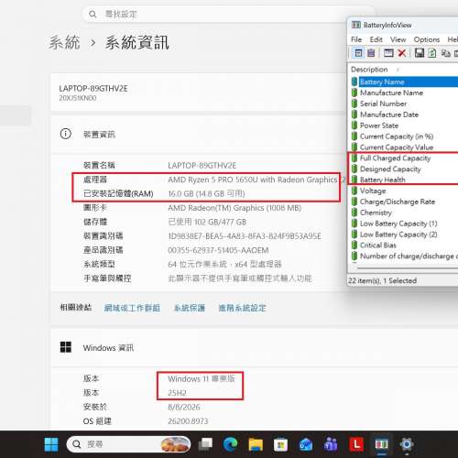Viewport: 458px width, 458px height.
Task: Open the red L app on the taskbar
Action: pos(356,444)
